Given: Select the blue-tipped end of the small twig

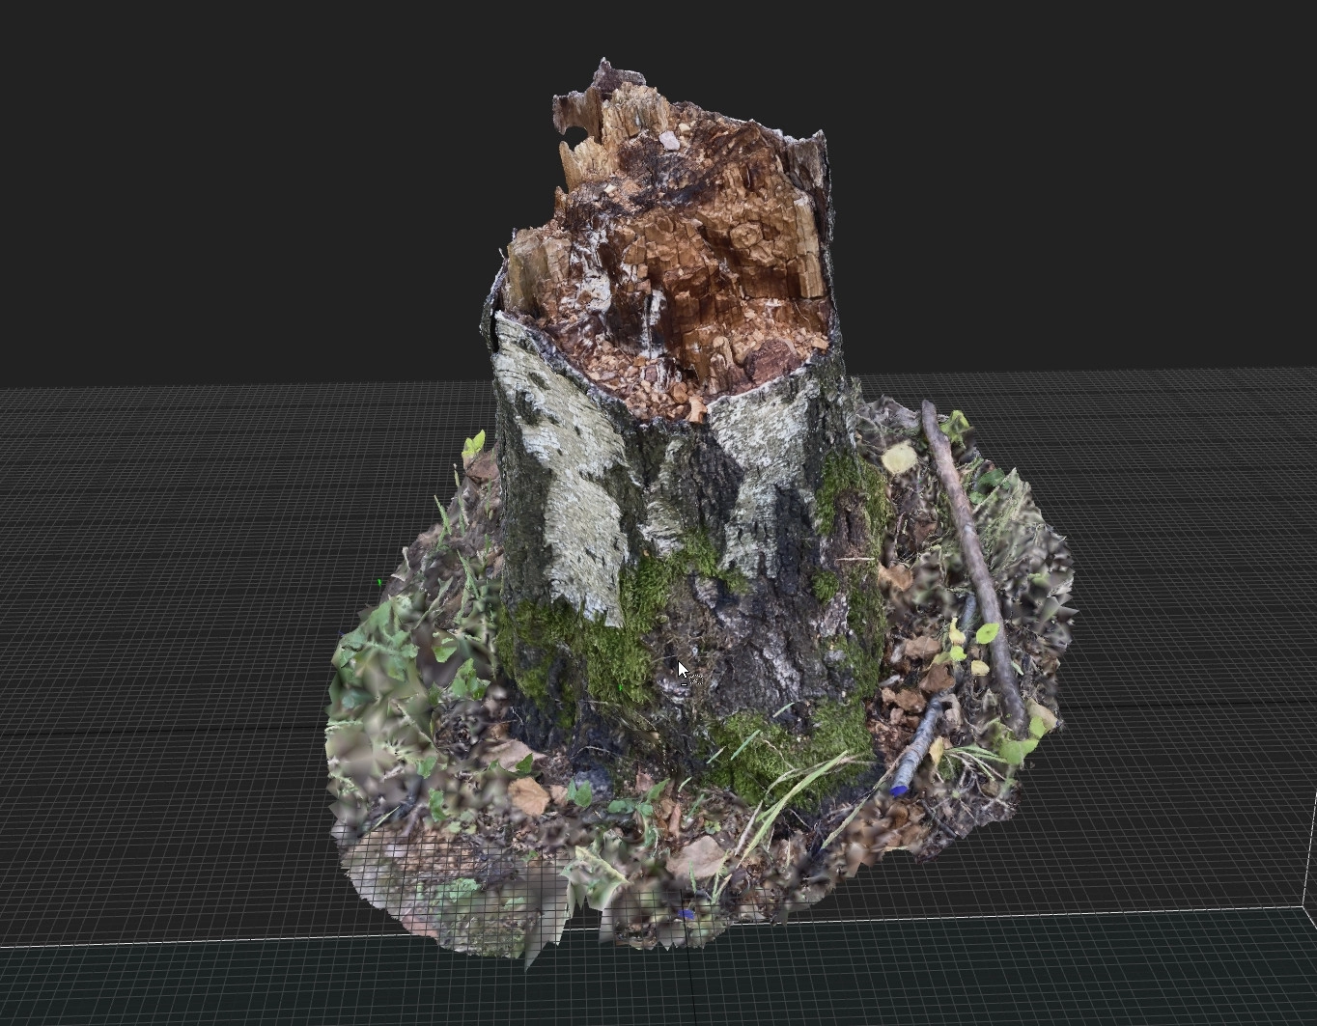Looking at the screenshot, I should [899, 790].
